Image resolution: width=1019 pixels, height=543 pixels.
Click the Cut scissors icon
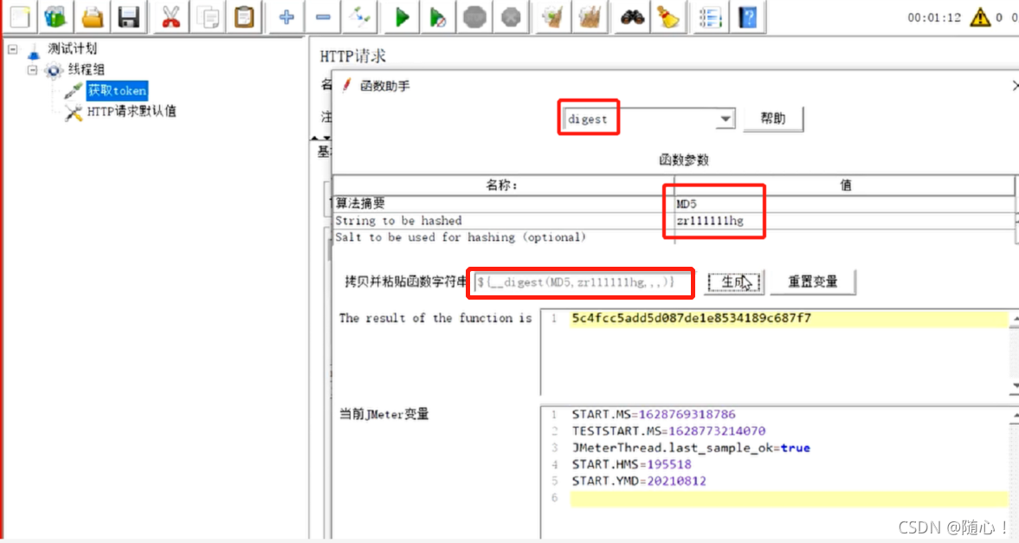tap(171, 16)
